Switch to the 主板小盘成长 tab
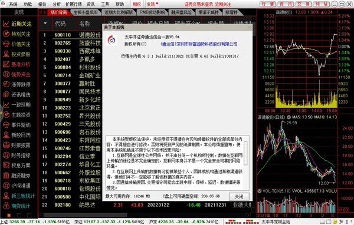Viewport: 354px width, 225px height. coord(86,12)
